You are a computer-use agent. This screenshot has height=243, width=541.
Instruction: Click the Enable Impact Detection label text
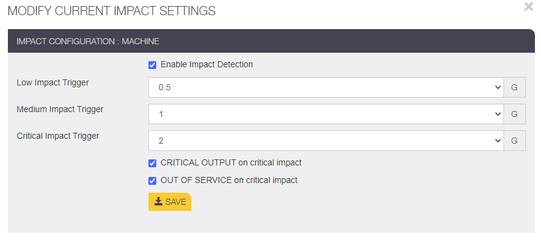tap(207, 65)
